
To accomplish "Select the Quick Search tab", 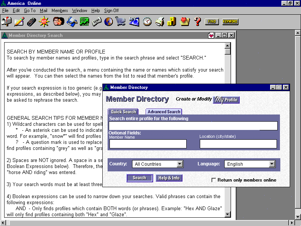I will tap(123, 111).
